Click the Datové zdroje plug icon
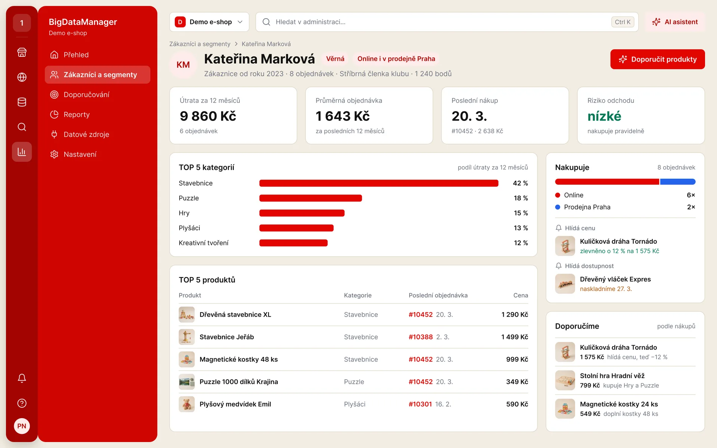Image resolution: width=717 pixels, height=448 pixels. (54, 134)
